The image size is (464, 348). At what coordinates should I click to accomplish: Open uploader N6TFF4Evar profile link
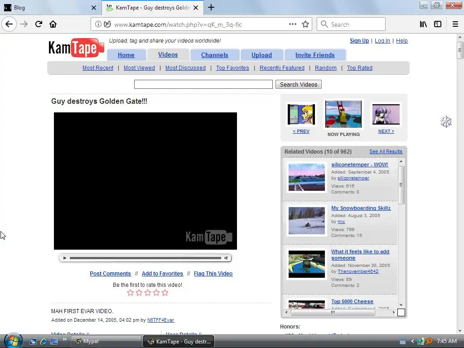tap(161, 320)
